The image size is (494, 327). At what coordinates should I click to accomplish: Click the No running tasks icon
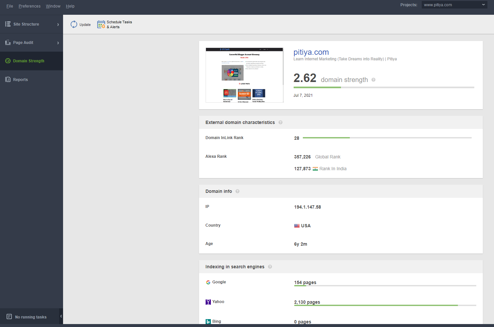coord(9,317)
